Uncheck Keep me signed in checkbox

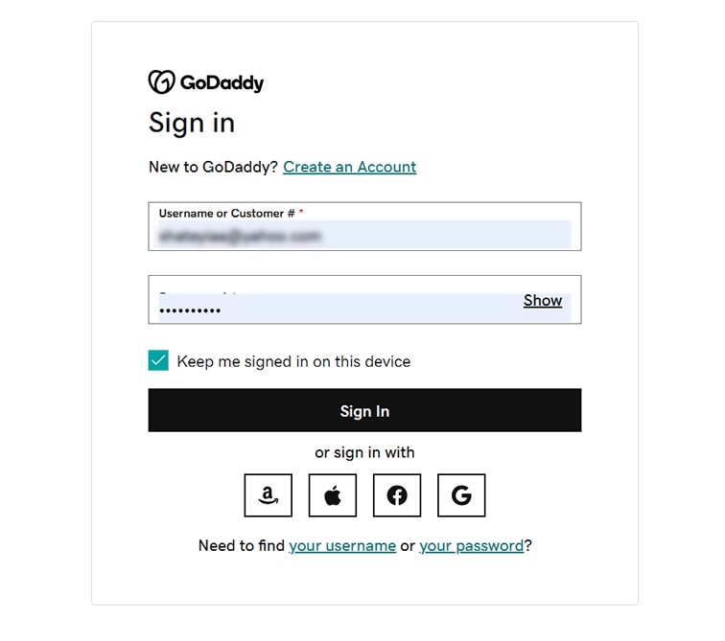(158, 360)
